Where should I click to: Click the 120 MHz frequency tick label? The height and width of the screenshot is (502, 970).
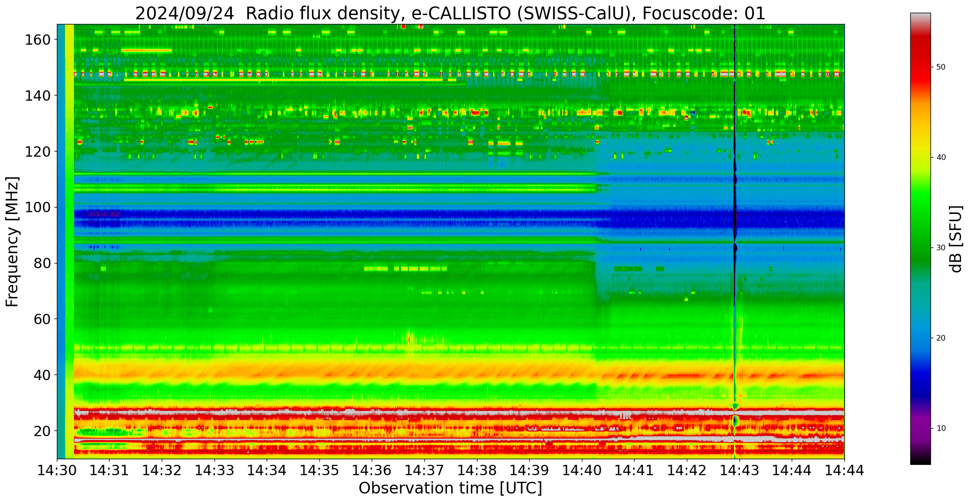coord(39,151)
